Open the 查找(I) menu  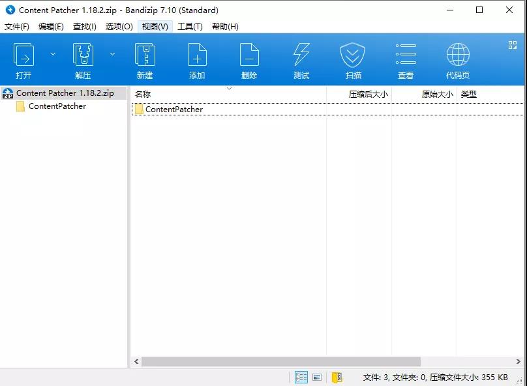tap(85, 27)
